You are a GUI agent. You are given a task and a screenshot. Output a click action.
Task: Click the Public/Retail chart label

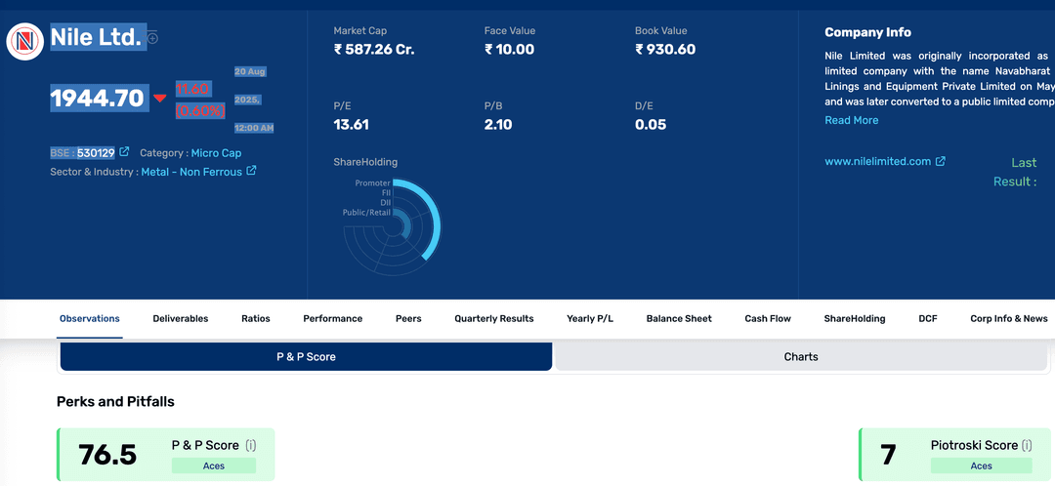coord(366,212)
